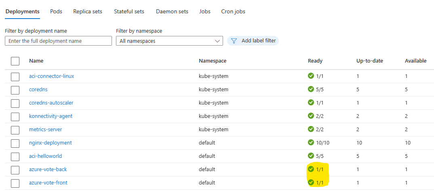Open the nginx-deployment link
Screen dimensions: 434x195
click(51, 143)
